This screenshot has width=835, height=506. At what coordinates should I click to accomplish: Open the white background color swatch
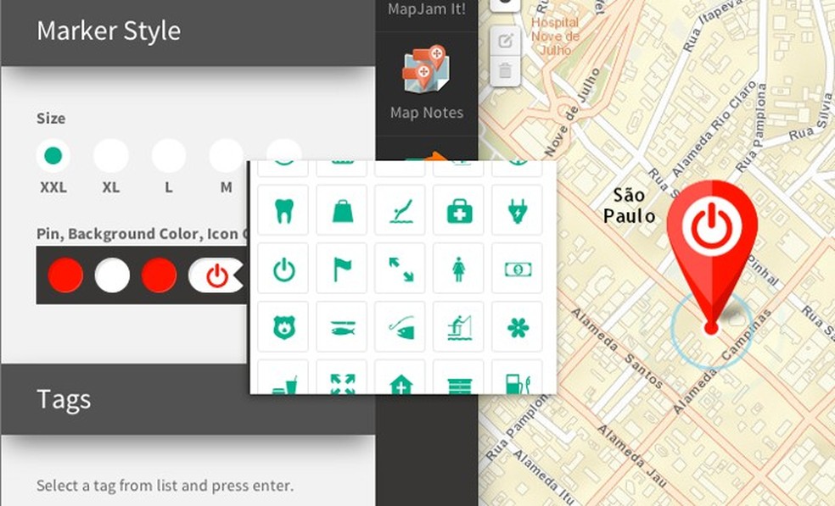tap(112, 275)
